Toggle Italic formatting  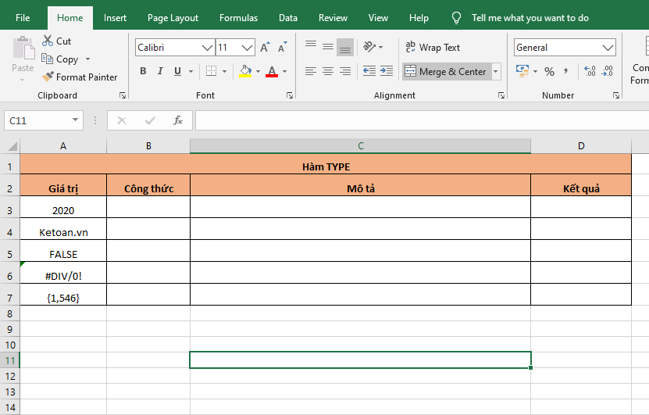pos(161,71)
